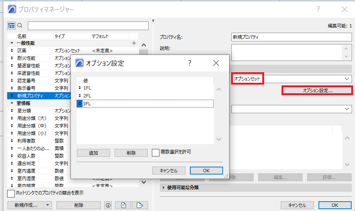355x211 pixels.
Task: Click the help question mark in Property Manager
Action: pos(318,9)
